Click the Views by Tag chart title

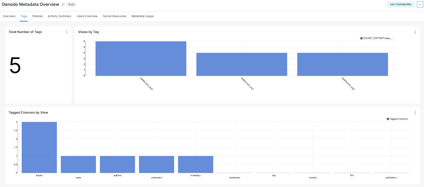tap(89, 32)
